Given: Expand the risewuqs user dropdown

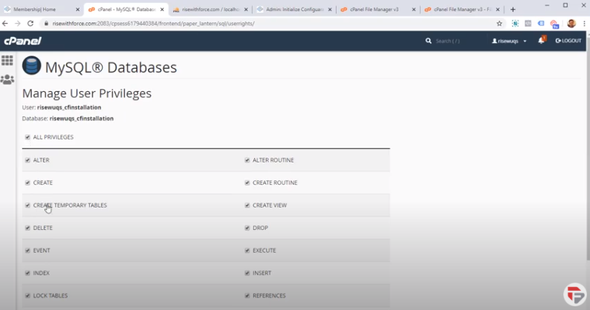Looking at the screenshot, I should click(x=510, y=41).
